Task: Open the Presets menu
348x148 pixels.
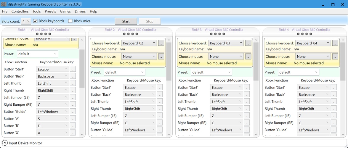Action: point(50,11)
